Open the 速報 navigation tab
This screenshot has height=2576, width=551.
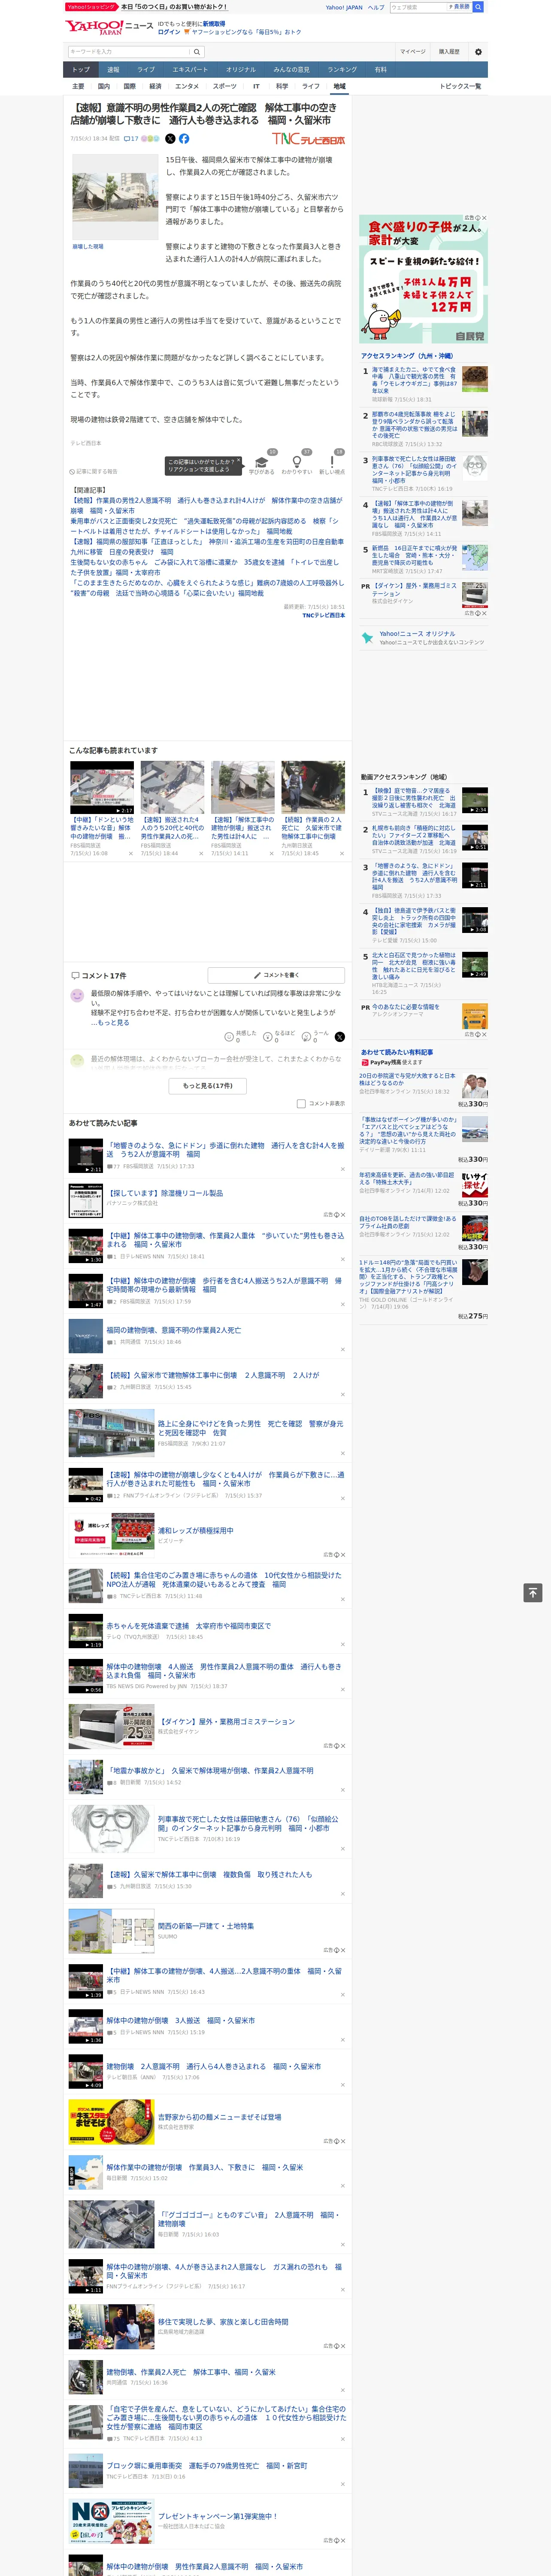click(113, 70)
